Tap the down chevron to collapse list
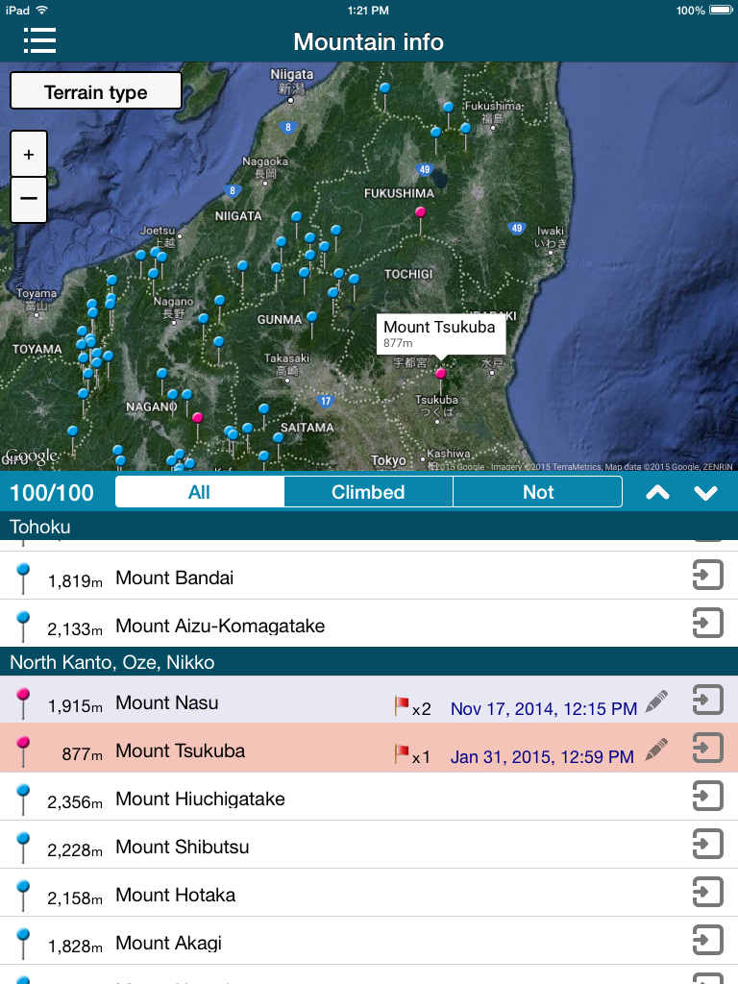Viewport: 738px width, 984px height. [706, 493]
